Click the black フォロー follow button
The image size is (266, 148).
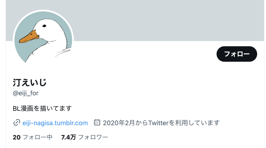click(x=237, y=54)
